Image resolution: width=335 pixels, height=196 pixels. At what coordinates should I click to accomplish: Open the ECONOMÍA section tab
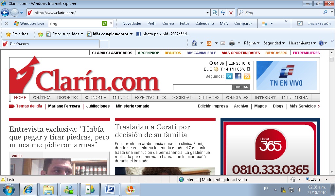tap(95, 97)
